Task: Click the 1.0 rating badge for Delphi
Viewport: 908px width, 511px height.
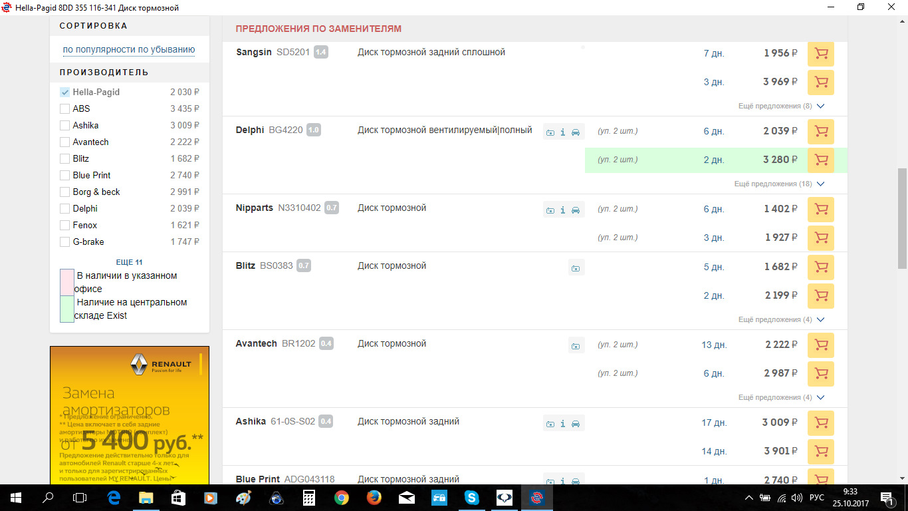Action: [x=314, y=130]
